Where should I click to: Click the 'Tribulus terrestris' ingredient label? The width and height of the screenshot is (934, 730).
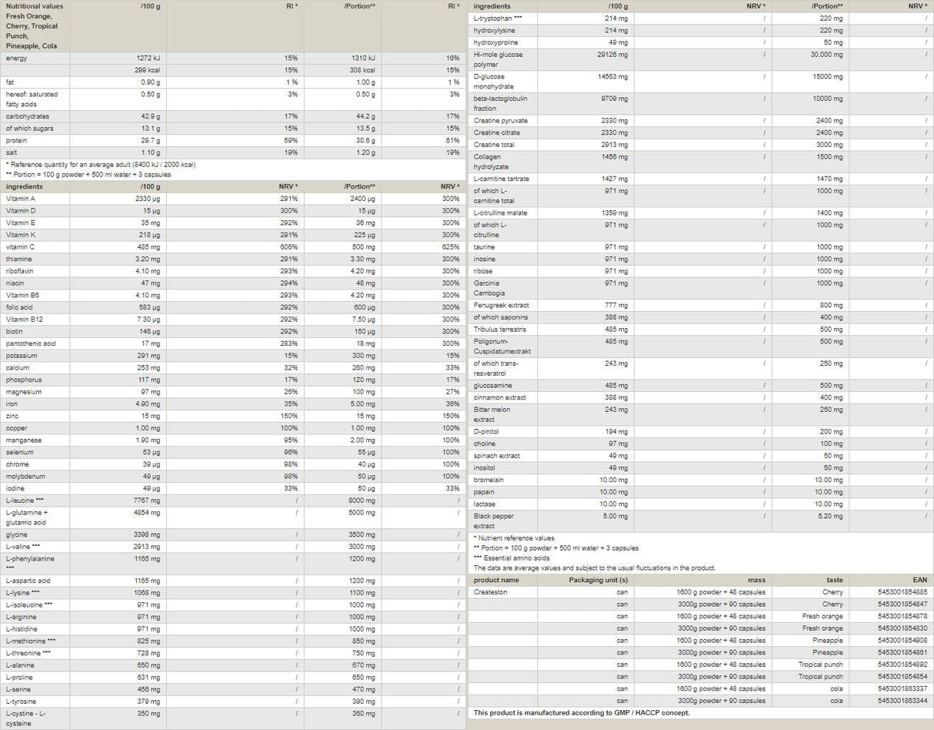[500, 330]
